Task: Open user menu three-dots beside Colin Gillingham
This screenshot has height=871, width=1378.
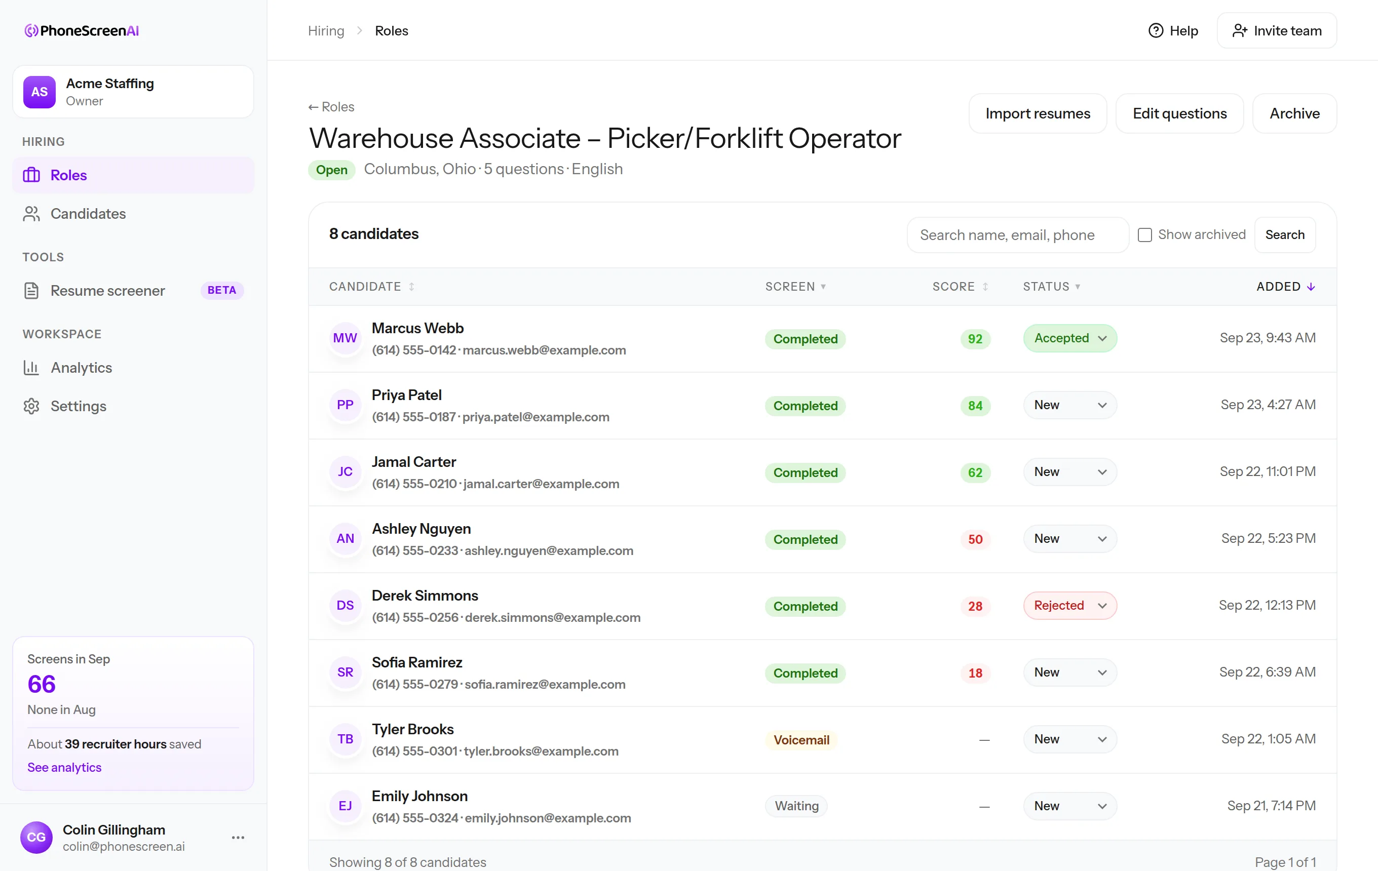Action: pos(238,838)
